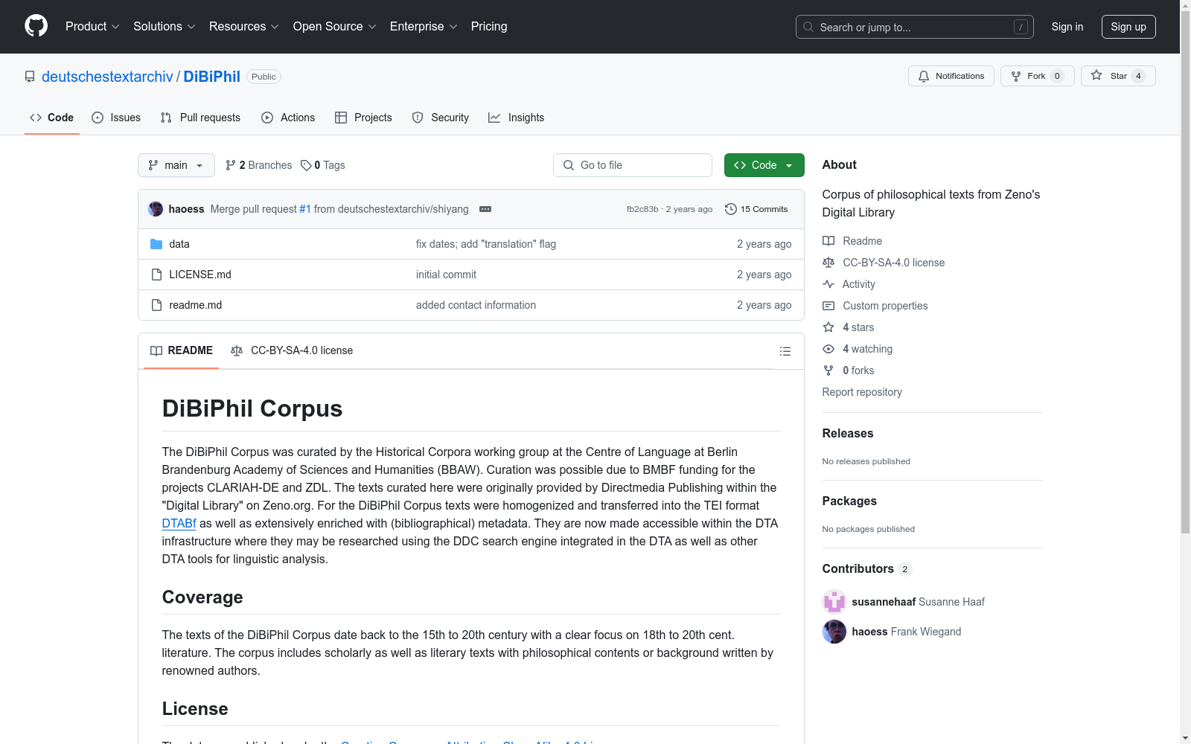The width and height of the screenshot is (1191, 744).
Task: Expand the Enterprise menu
Action: pyautogui.click(x=424, y=27)
